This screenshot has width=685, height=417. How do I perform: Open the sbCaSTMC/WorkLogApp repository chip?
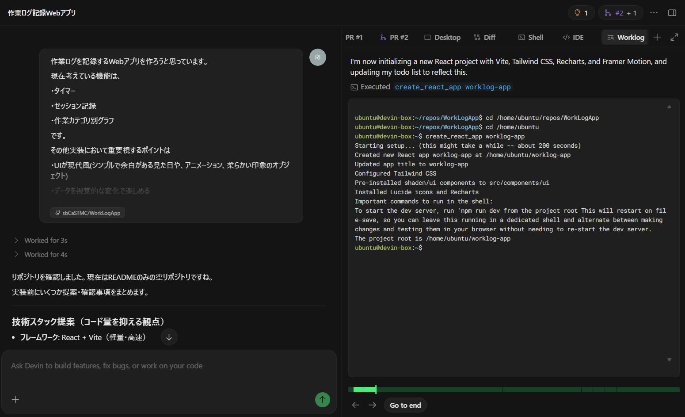(88, 213)
